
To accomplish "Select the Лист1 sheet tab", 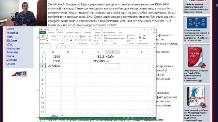I will (x=54, y=115).
